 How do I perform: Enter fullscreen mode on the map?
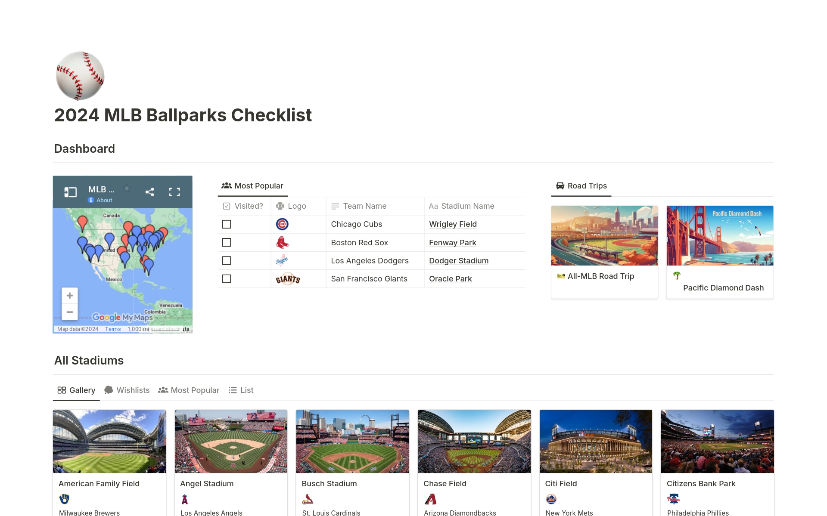(x=175, y=192)
